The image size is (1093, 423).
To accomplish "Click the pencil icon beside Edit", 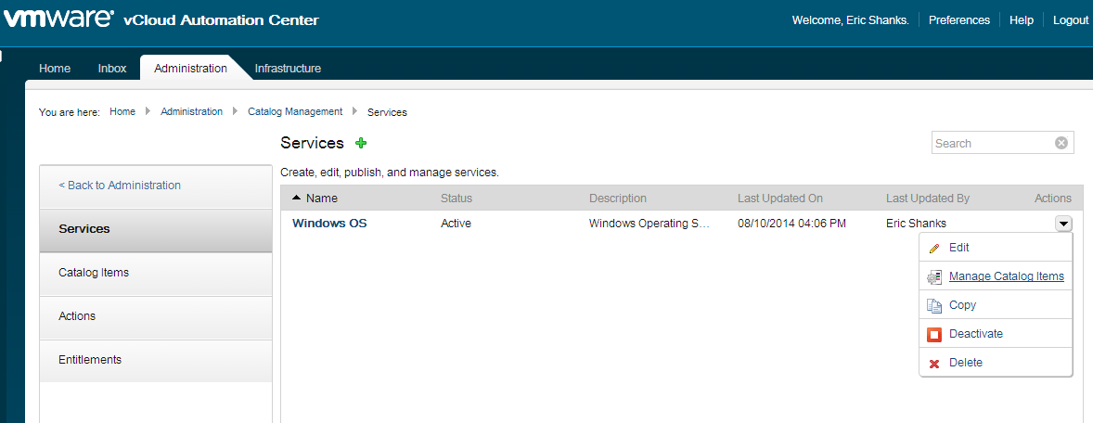I will pyautogui.click(x=934, y=248).
